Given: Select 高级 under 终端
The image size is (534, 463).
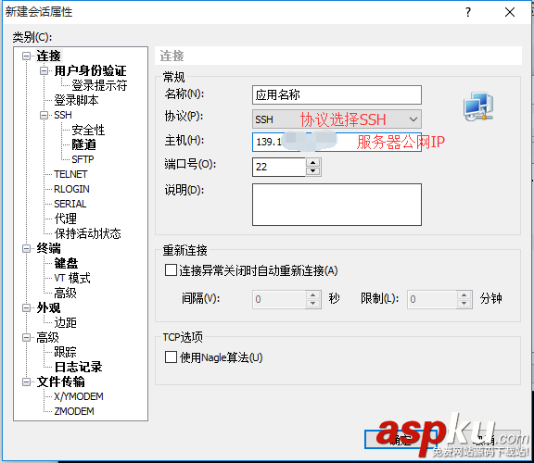Looking at the screenshot, I should click(x=66, y=293).
